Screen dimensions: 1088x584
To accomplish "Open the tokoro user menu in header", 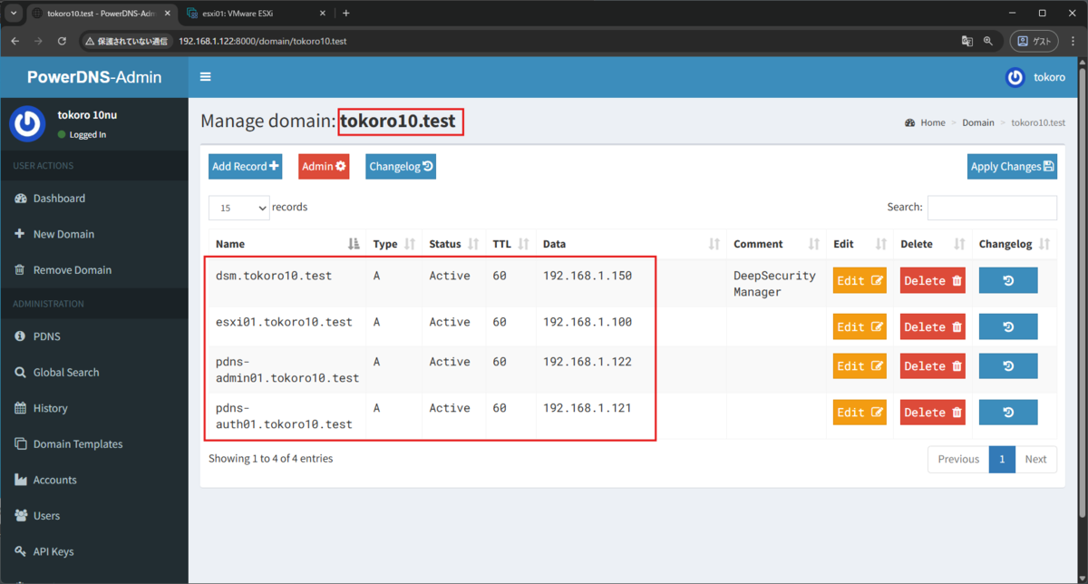I will pos(1035,77).
